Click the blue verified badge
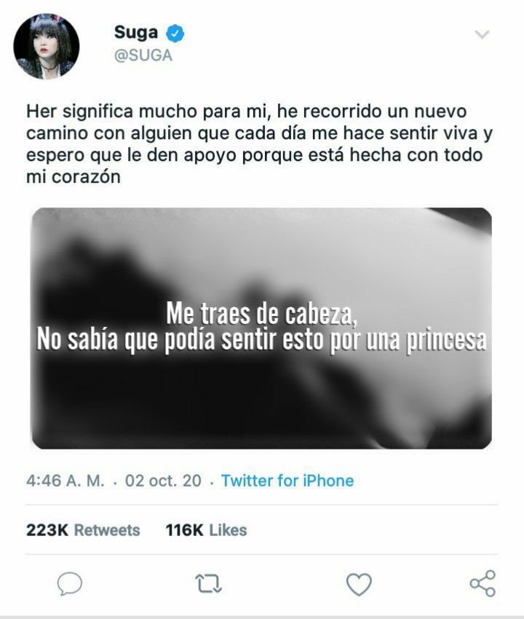The width and height of the screenshot is (524, 619). point(175,33)
